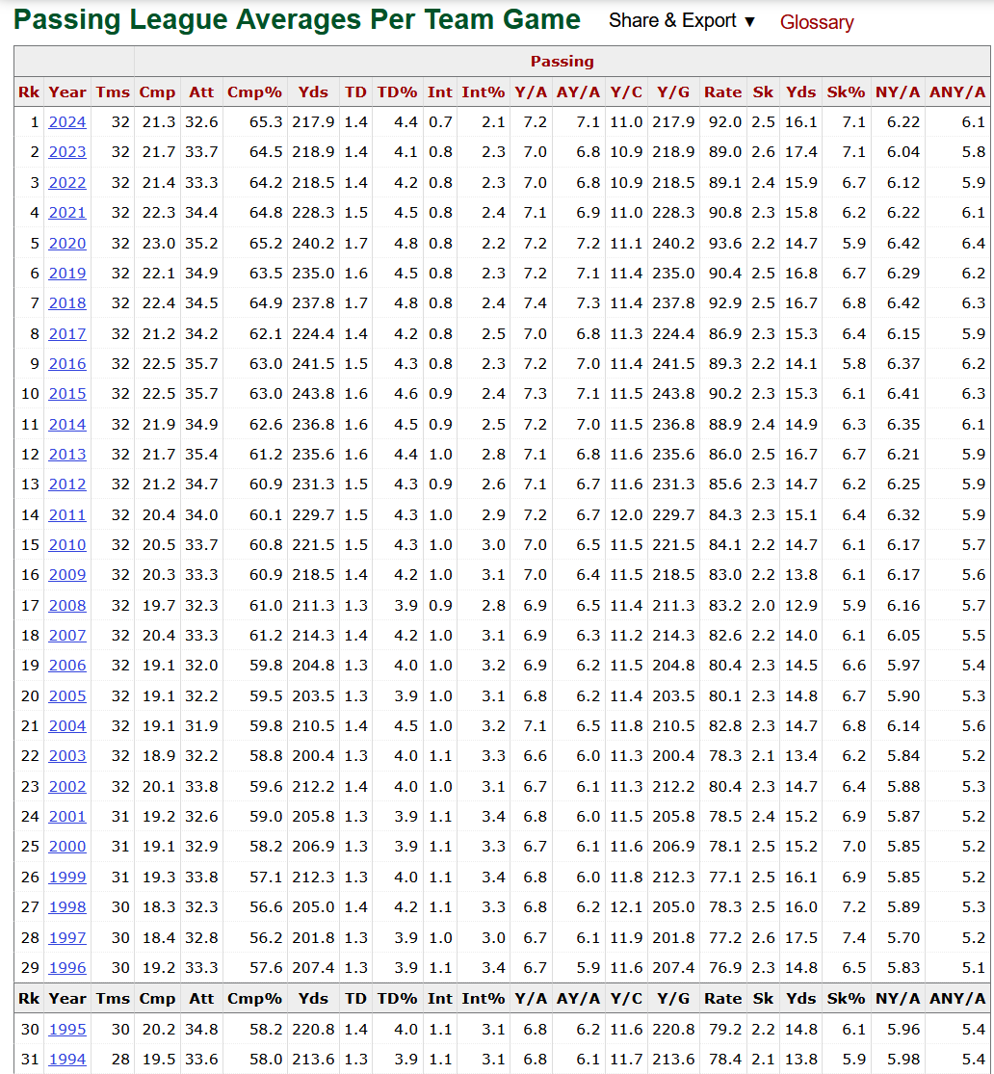Click the top Year column header
The width and height of the screenshot is (994, 1074).
(67, 92)
